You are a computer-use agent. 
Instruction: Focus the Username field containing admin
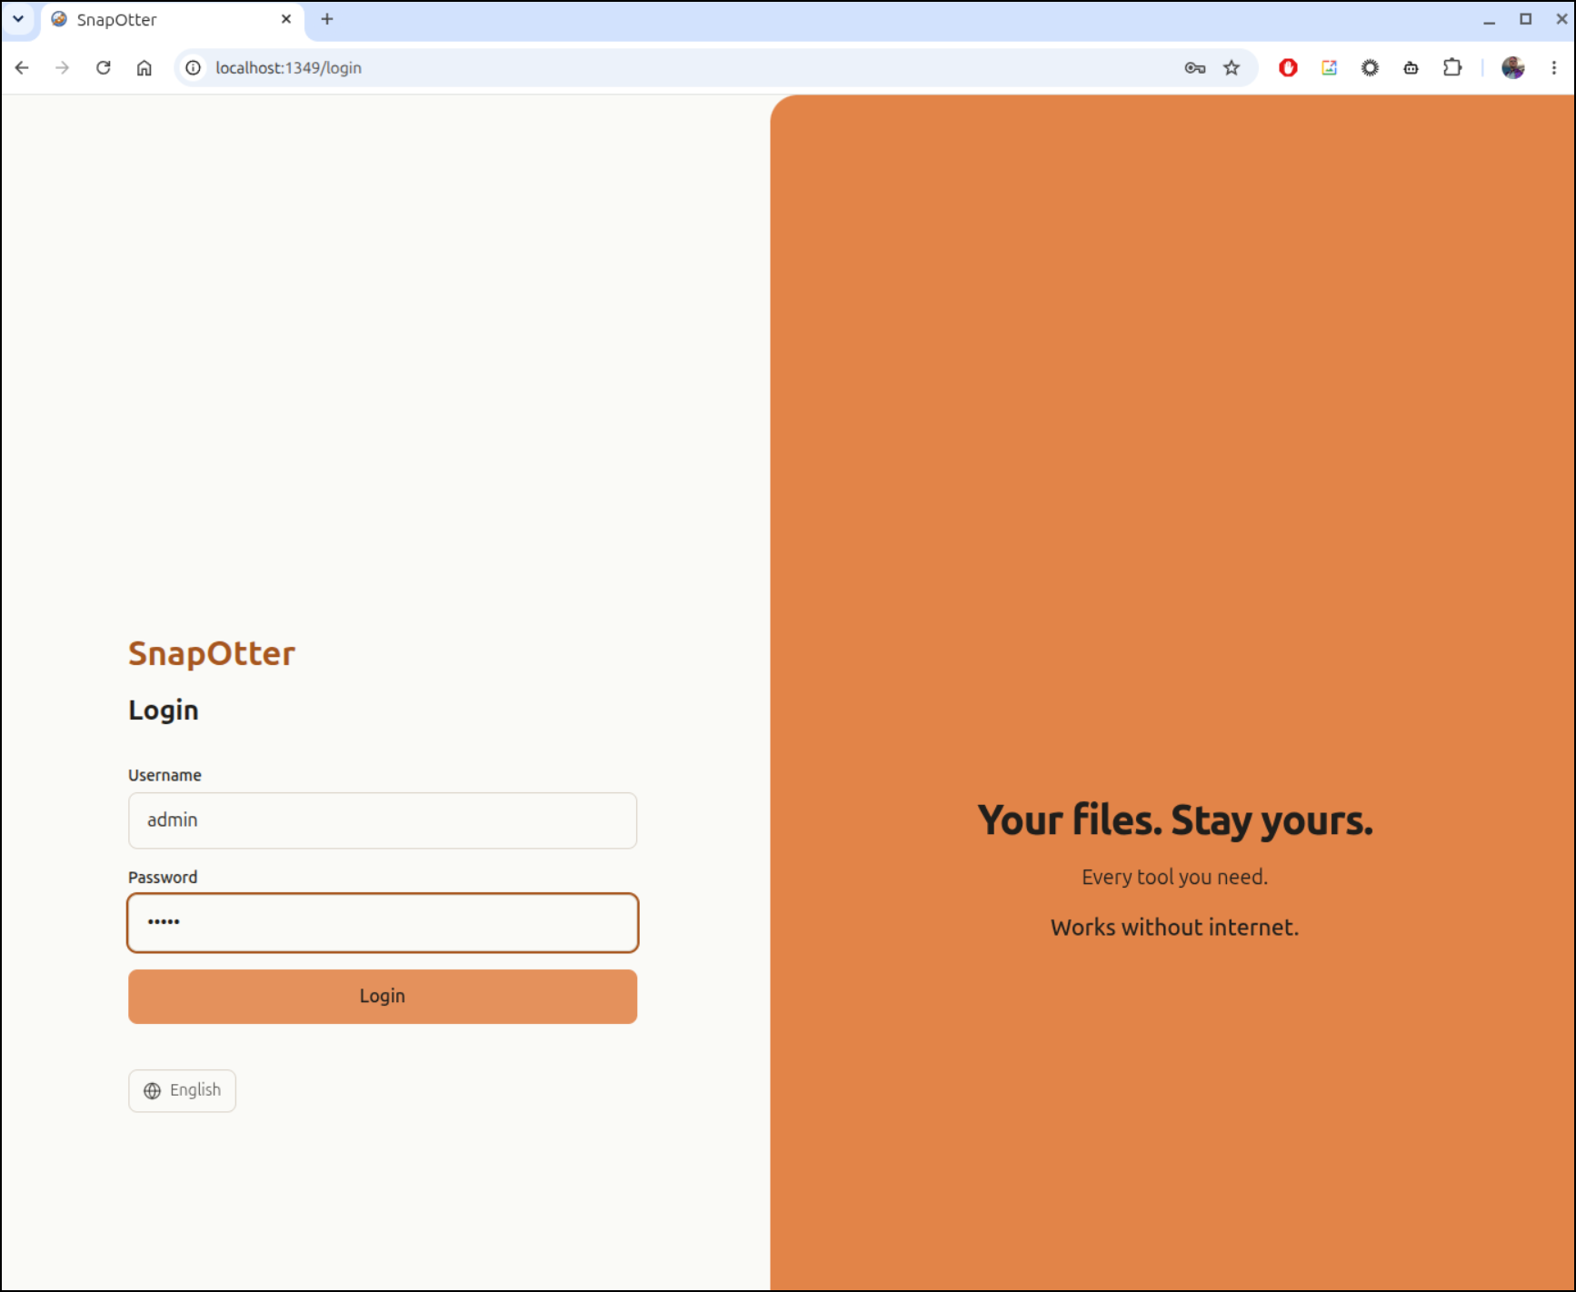pyautogui.click(x=383, y=820)
